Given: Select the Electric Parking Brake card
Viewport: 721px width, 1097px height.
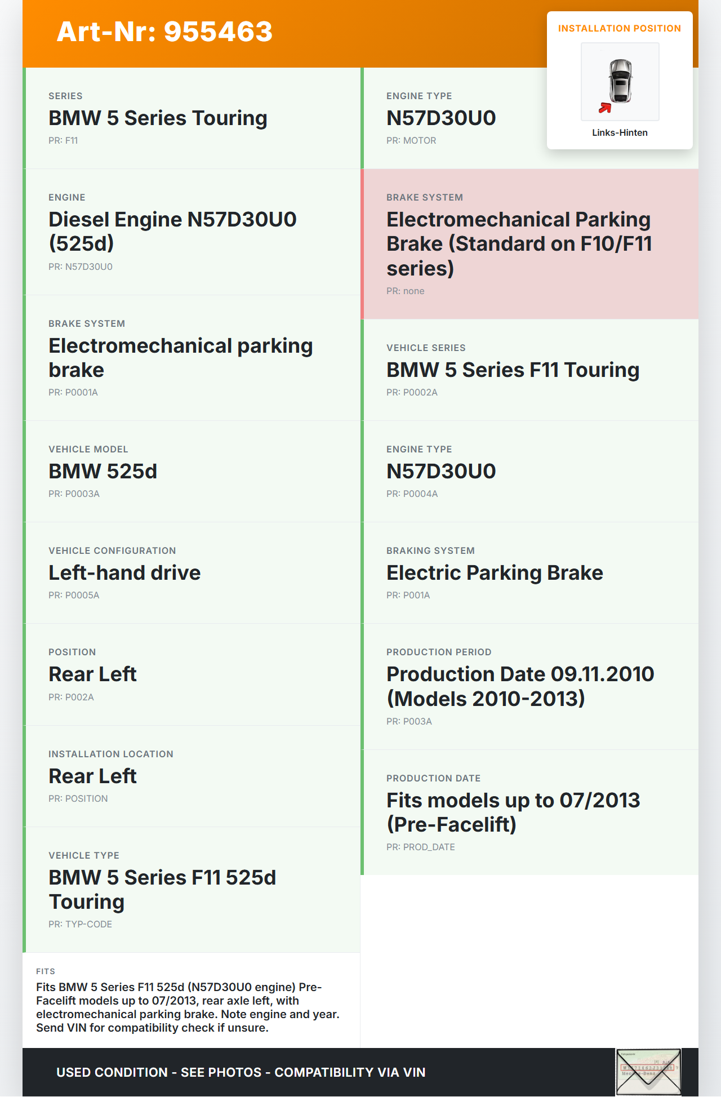Looking at the screenshot, I should [x=529, y=573].
